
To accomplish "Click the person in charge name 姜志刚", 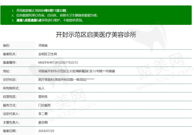I will point(43,122).
